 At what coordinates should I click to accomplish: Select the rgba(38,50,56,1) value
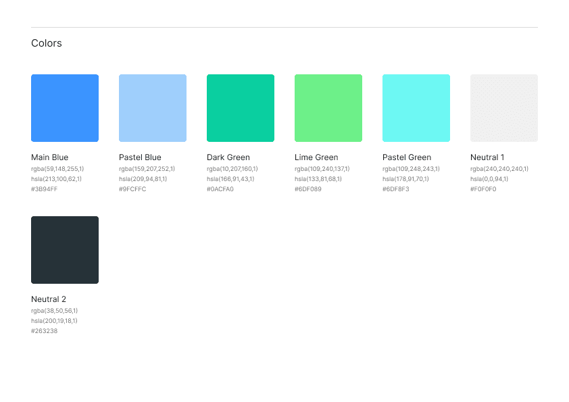point(55,311)
